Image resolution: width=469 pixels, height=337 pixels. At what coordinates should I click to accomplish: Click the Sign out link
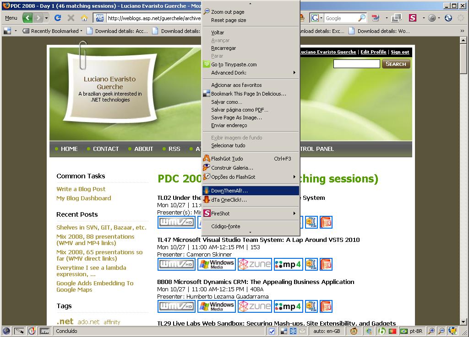[x=400, y=52]
